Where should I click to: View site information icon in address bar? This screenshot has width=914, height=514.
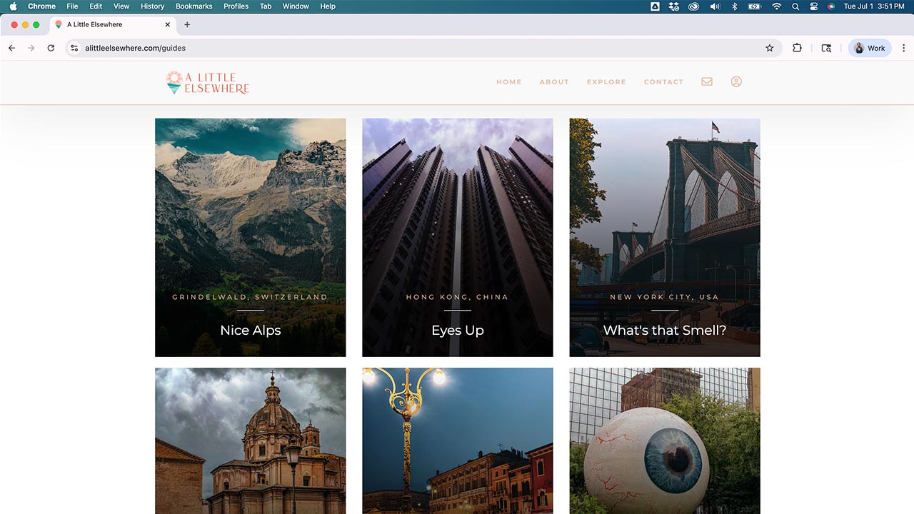click(74, 48)
